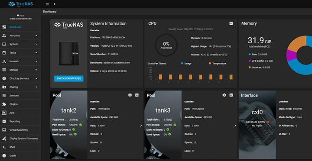This screenshot has width=312, height=161.
Task: Click the Jails icon
Action: (x=4, y=113)
